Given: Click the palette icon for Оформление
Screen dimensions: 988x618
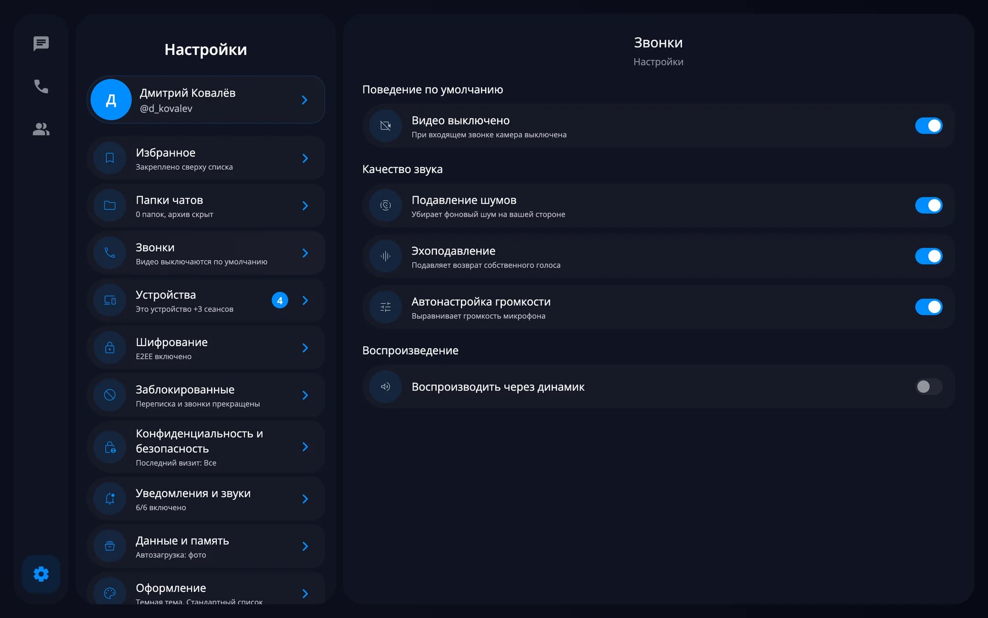Looking at the screenshot, I should pos(110,593).
